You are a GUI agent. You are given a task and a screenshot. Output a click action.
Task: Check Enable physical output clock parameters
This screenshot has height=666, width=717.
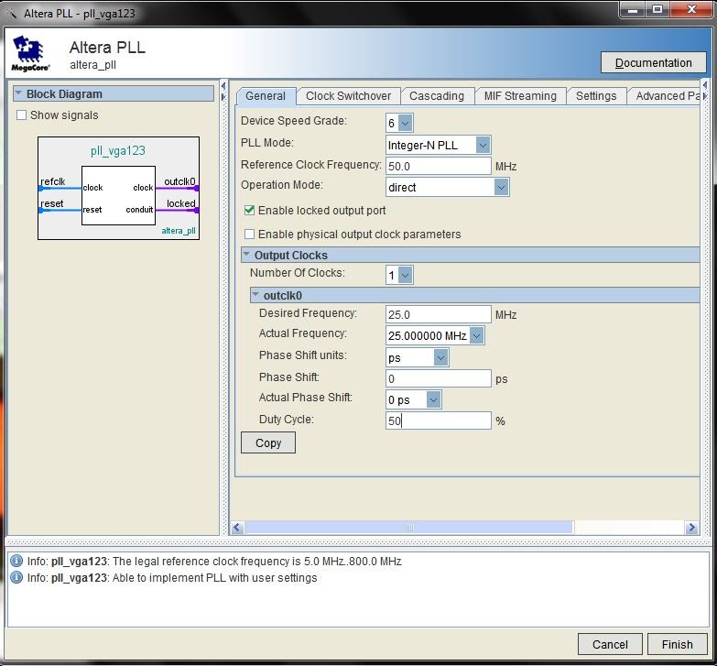[x=250, y=235]
